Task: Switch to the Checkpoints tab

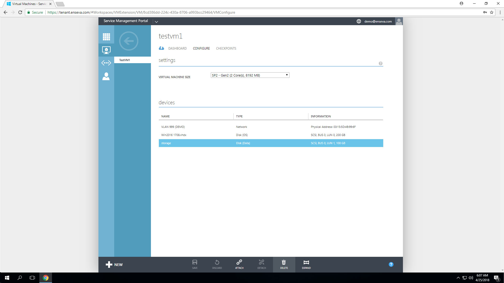Action: tap(226, 48)
